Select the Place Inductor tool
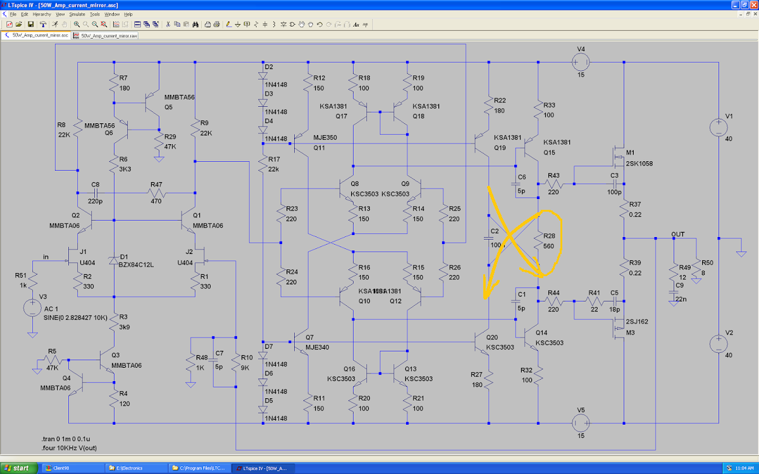Screen dimensions: 759x474 coord(274,24)
